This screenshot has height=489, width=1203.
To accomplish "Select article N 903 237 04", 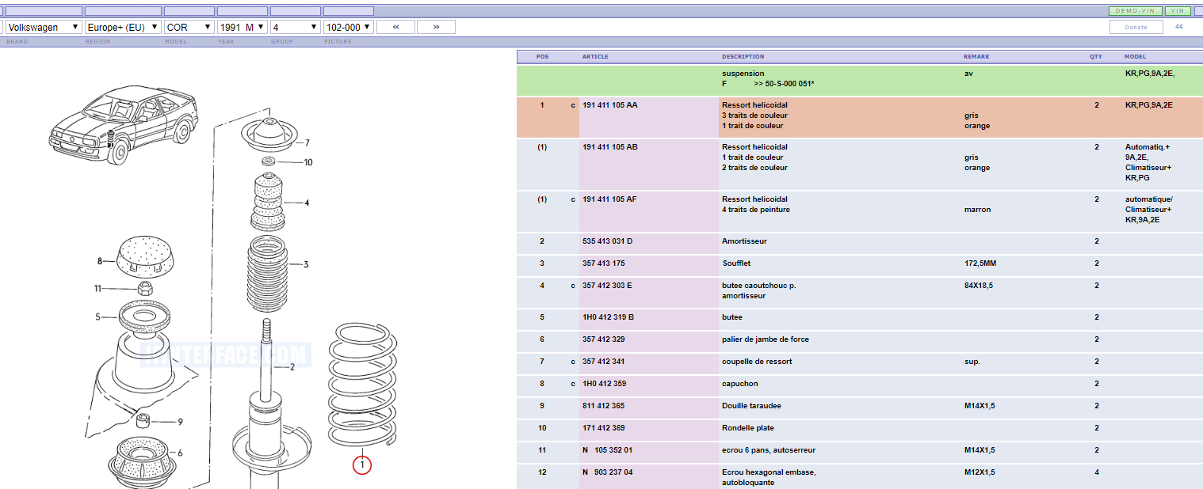I will pyautogui.click(x=606, y=472).
